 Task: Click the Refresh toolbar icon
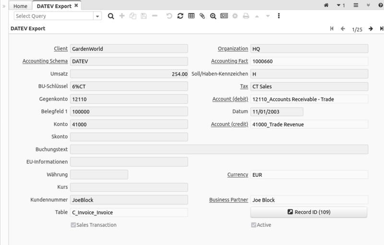[x=180, y=16]
